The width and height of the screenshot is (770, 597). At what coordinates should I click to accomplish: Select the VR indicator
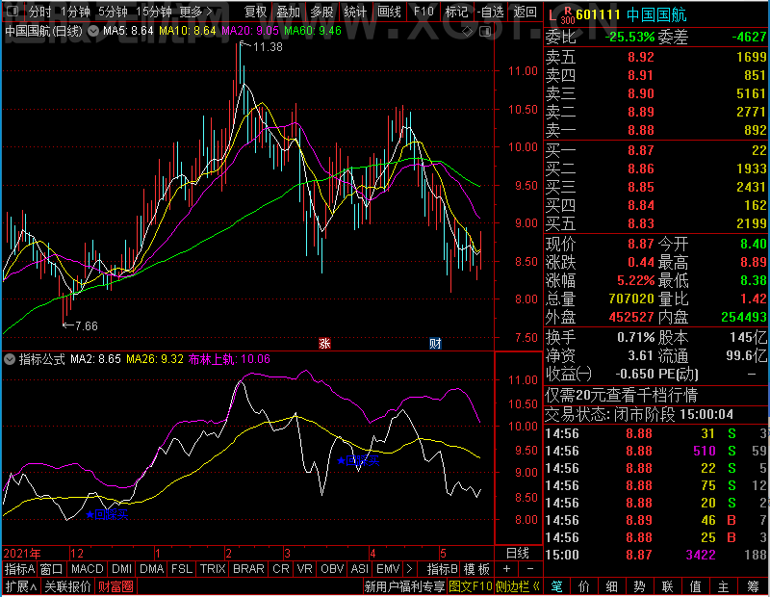pyautogui.click(x=305, y=569)
